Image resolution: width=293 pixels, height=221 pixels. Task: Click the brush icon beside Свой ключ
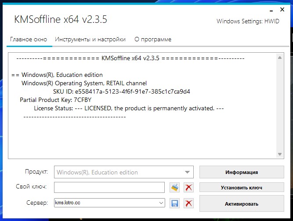pos(175,188)
